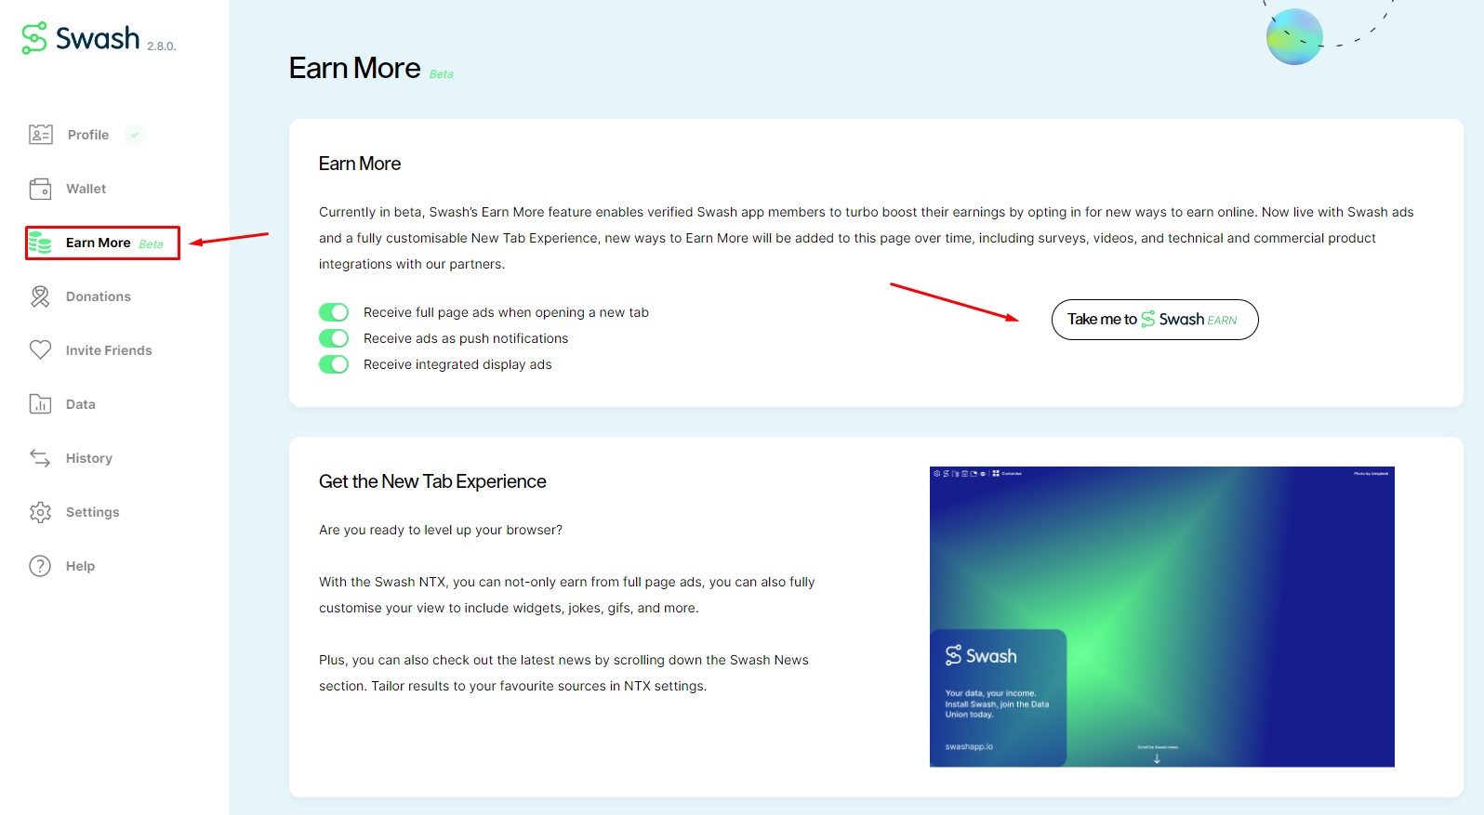Click Take me to Swash Earn button
The width and height of the screenshot is (1484, 815).
1155,320
